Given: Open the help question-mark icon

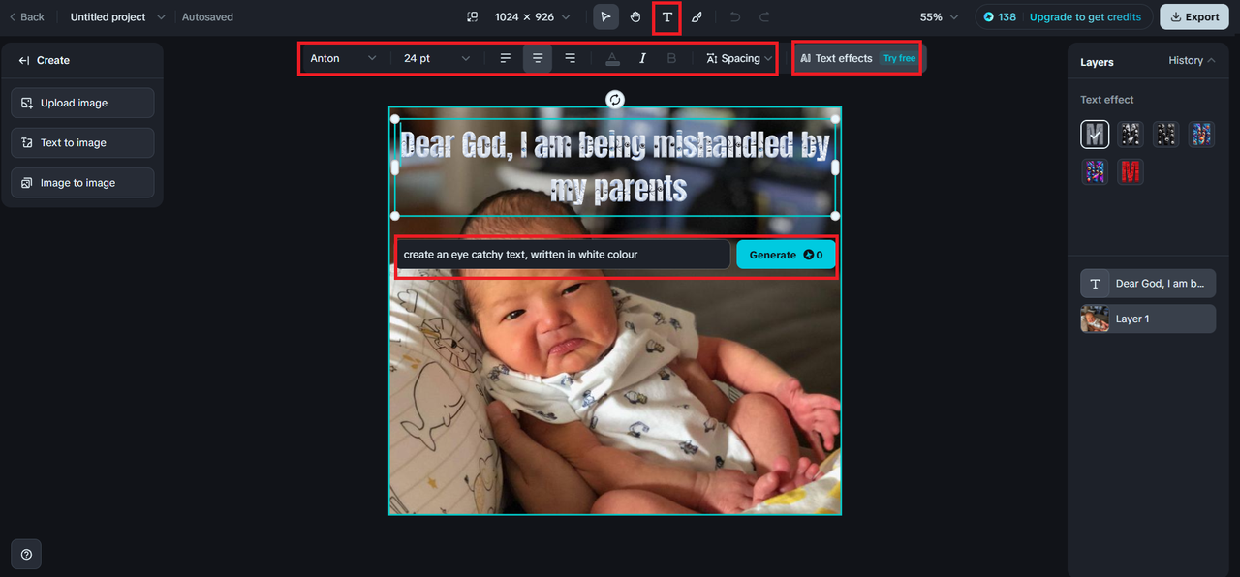Looking at the screenshot, I should pos(26,554).
